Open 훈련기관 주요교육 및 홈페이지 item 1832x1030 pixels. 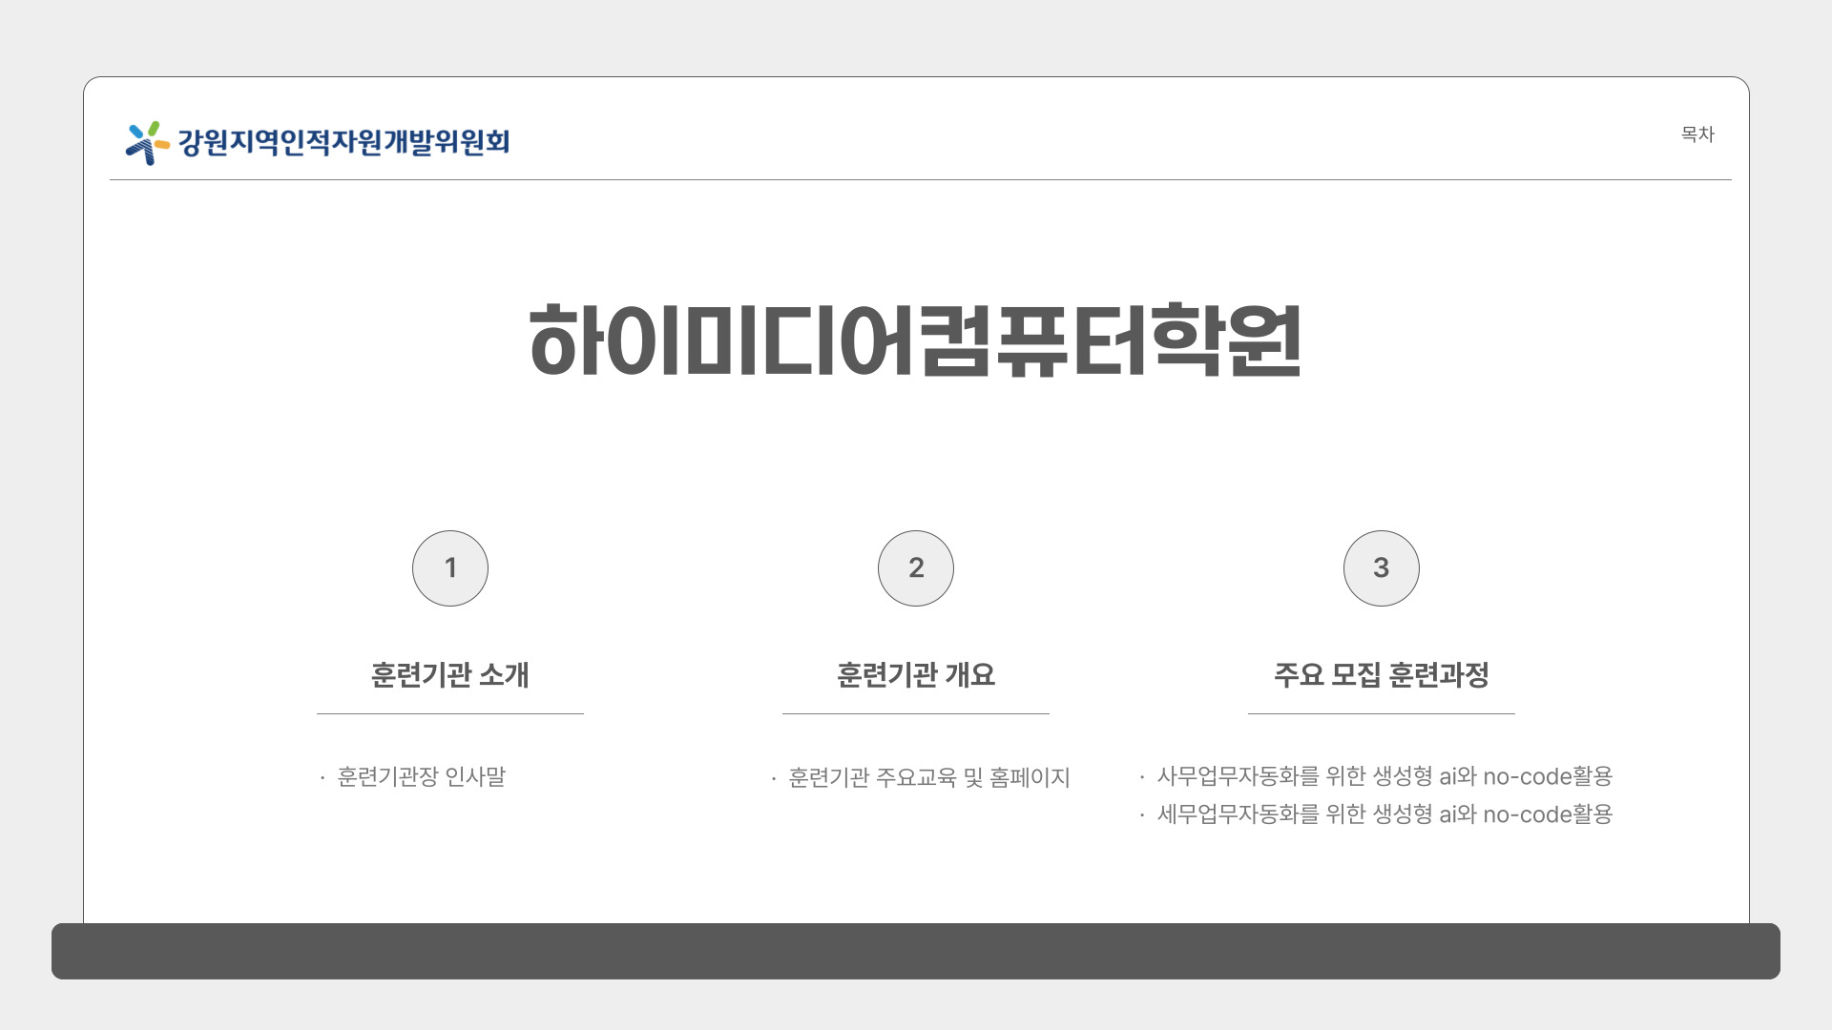click(929, 778)
